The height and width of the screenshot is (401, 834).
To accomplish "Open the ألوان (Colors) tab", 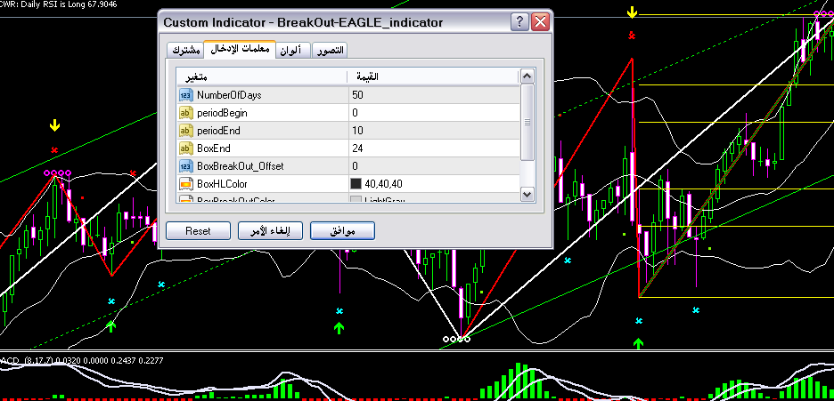I will 291,51.
